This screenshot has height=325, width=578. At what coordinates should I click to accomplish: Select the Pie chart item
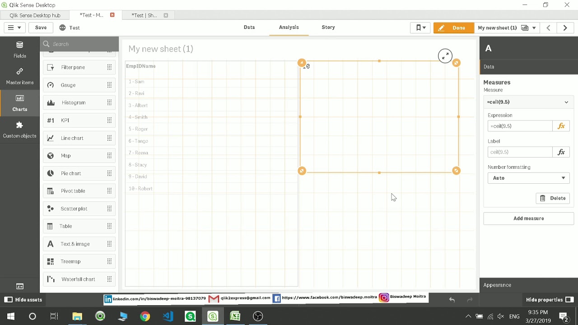point(79,173)
